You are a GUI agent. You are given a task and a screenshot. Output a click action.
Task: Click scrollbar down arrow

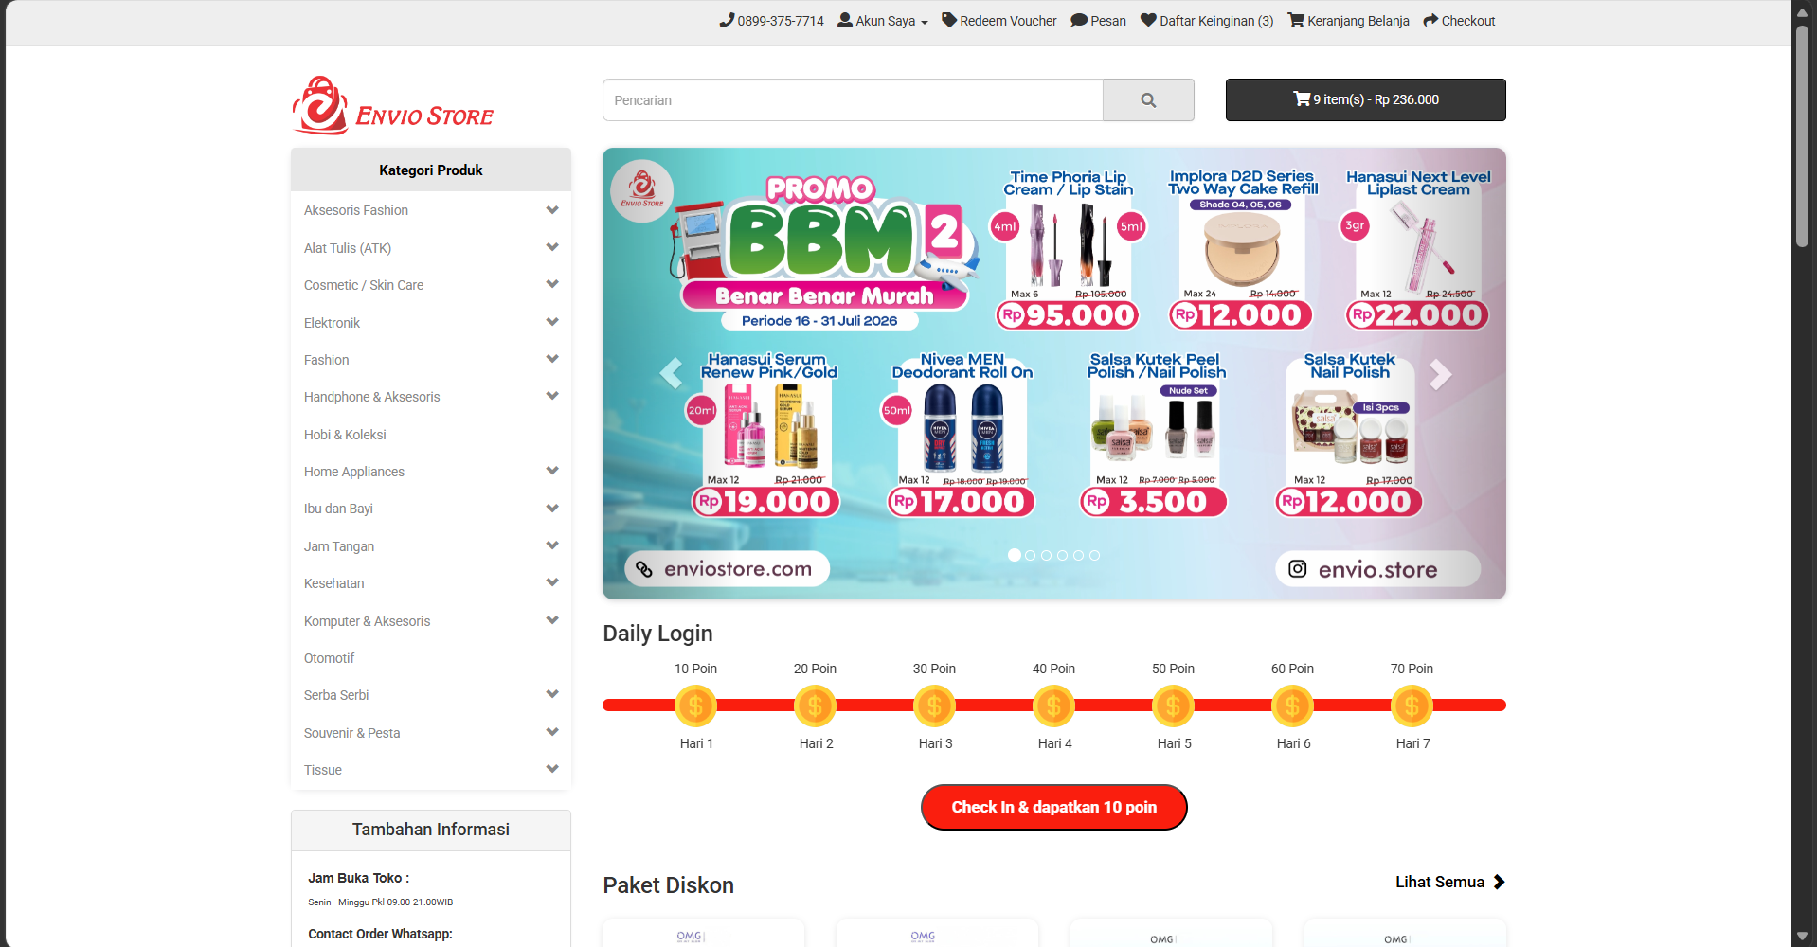pyautogui.click(x=1802, y=937)
